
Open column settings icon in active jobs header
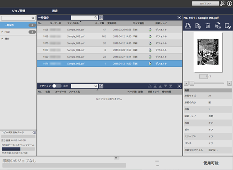point(101,86)
